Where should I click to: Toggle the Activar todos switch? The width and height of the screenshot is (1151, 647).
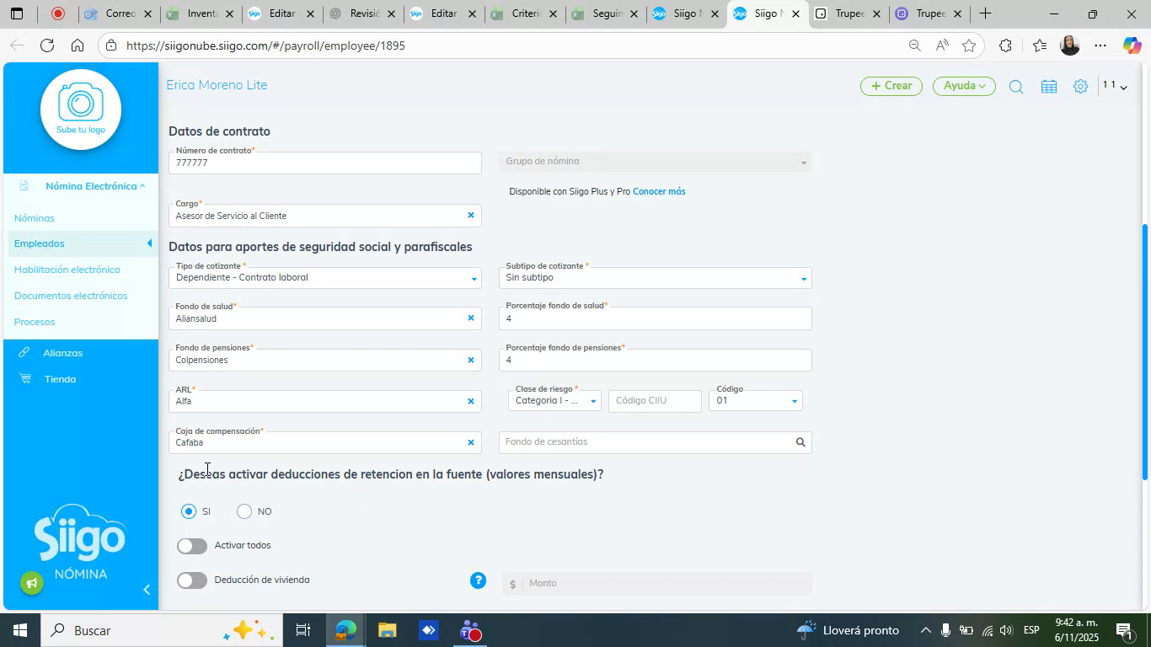(192, 546)
